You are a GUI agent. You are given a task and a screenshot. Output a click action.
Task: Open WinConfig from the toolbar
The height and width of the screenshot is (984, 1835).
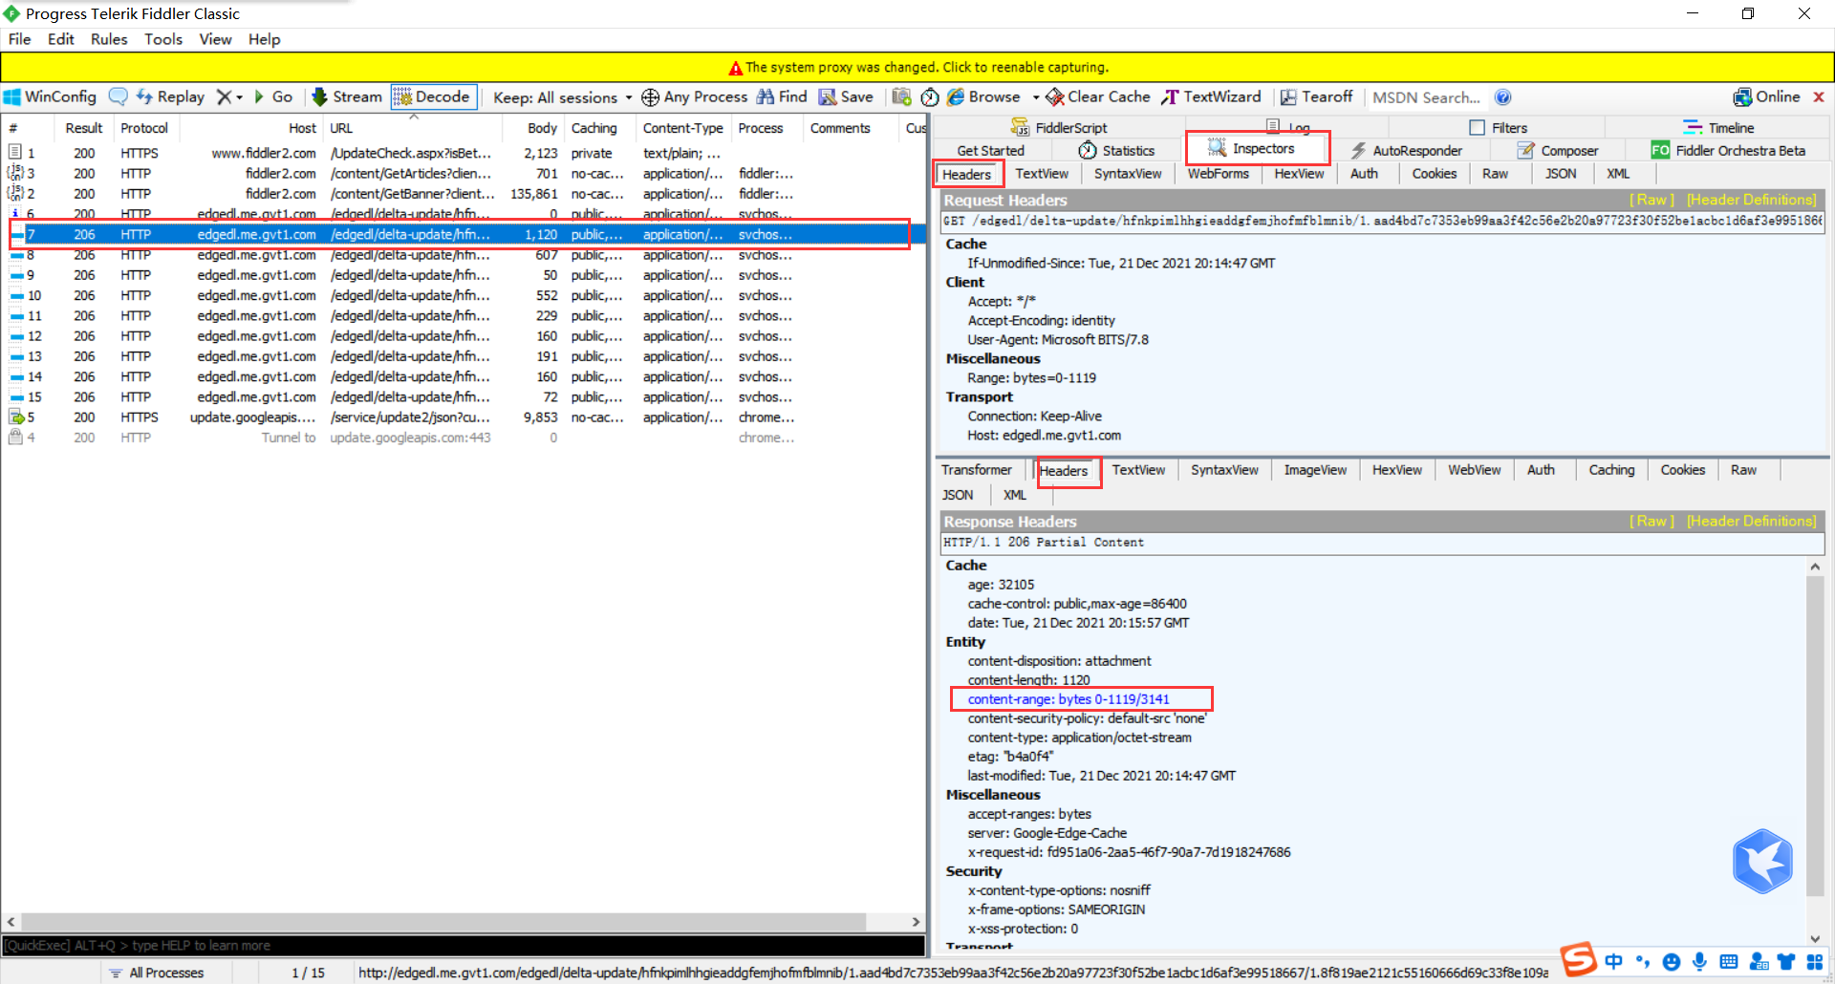pyautogui.click(x=50, y=96)
